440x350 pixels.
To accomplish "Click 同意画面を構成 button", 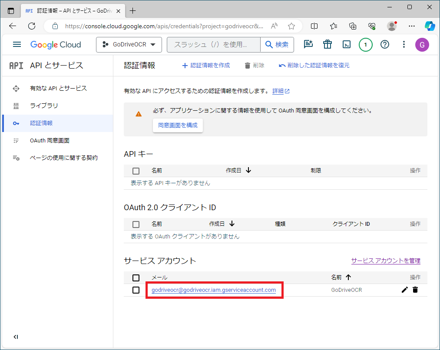I will [x=178, y=125].
